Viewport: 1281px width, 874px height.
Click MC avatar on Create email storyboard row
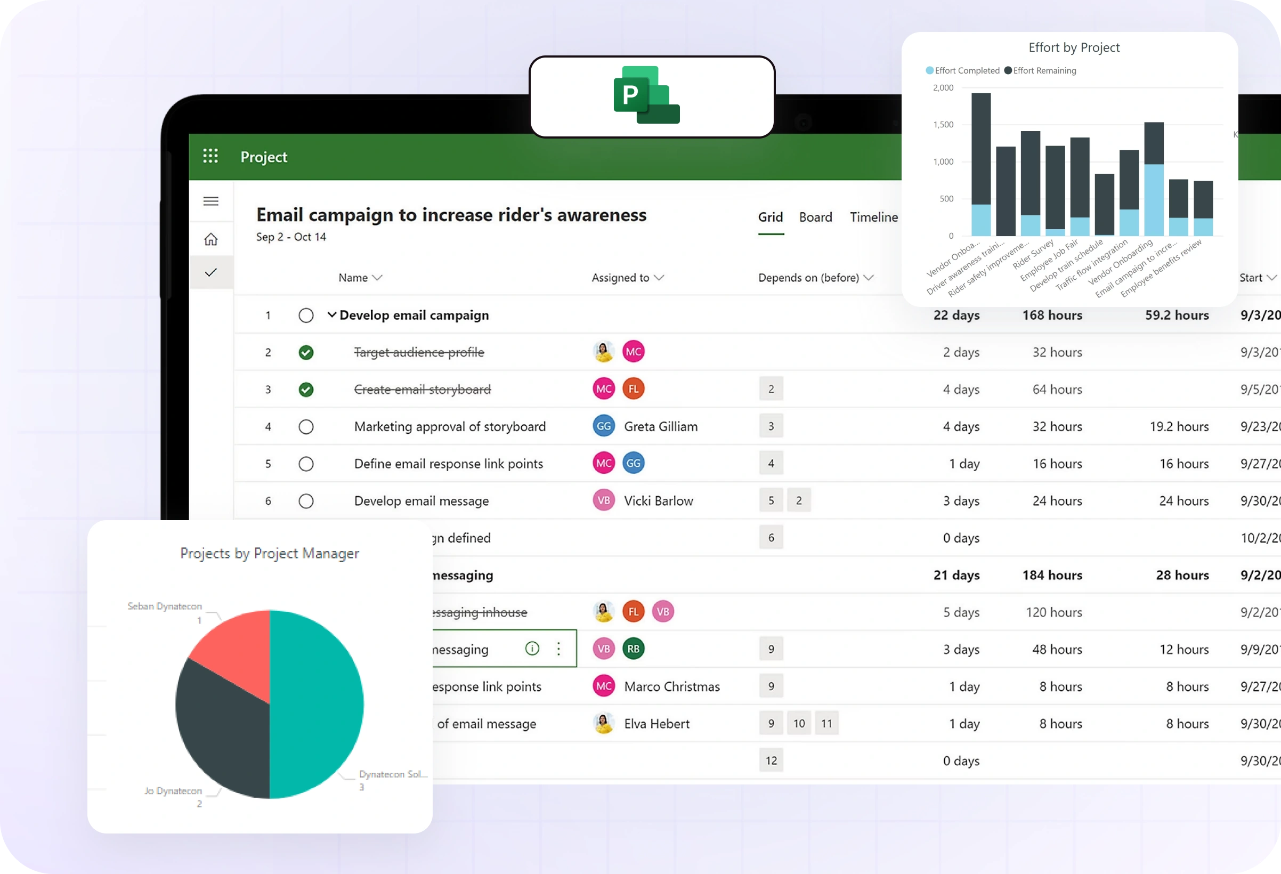coord(604,389)
